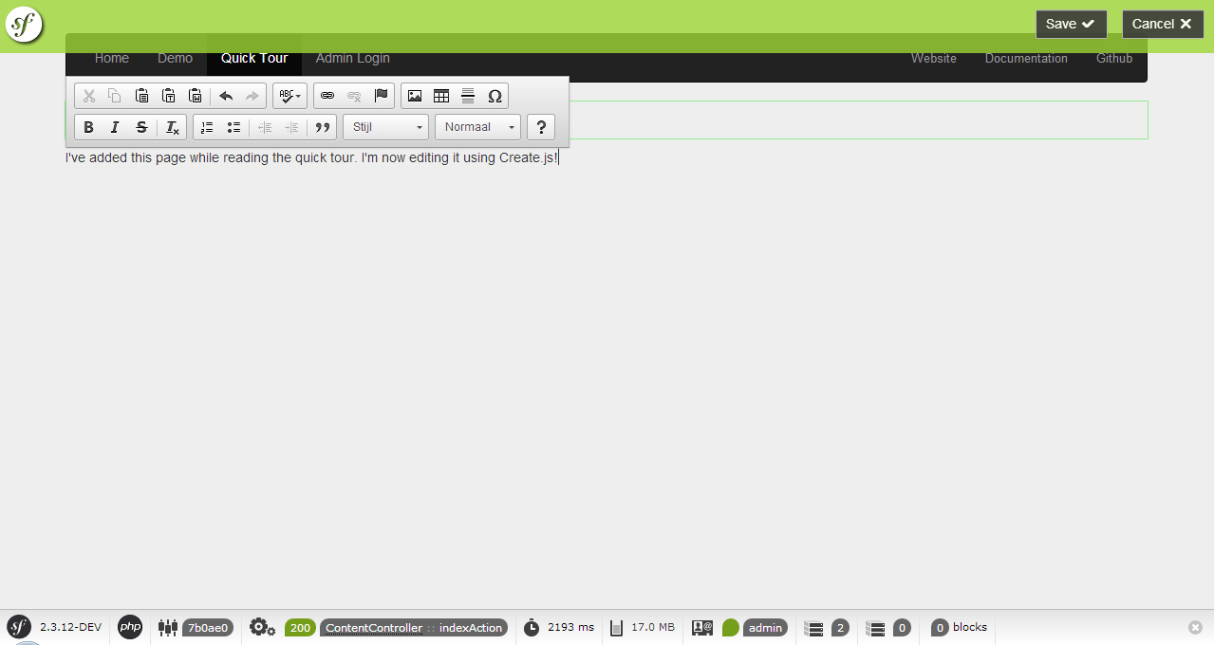Close the Symfony debug toolbar
This screenshot has height=645, width=1214.
tap(1195, 627)
